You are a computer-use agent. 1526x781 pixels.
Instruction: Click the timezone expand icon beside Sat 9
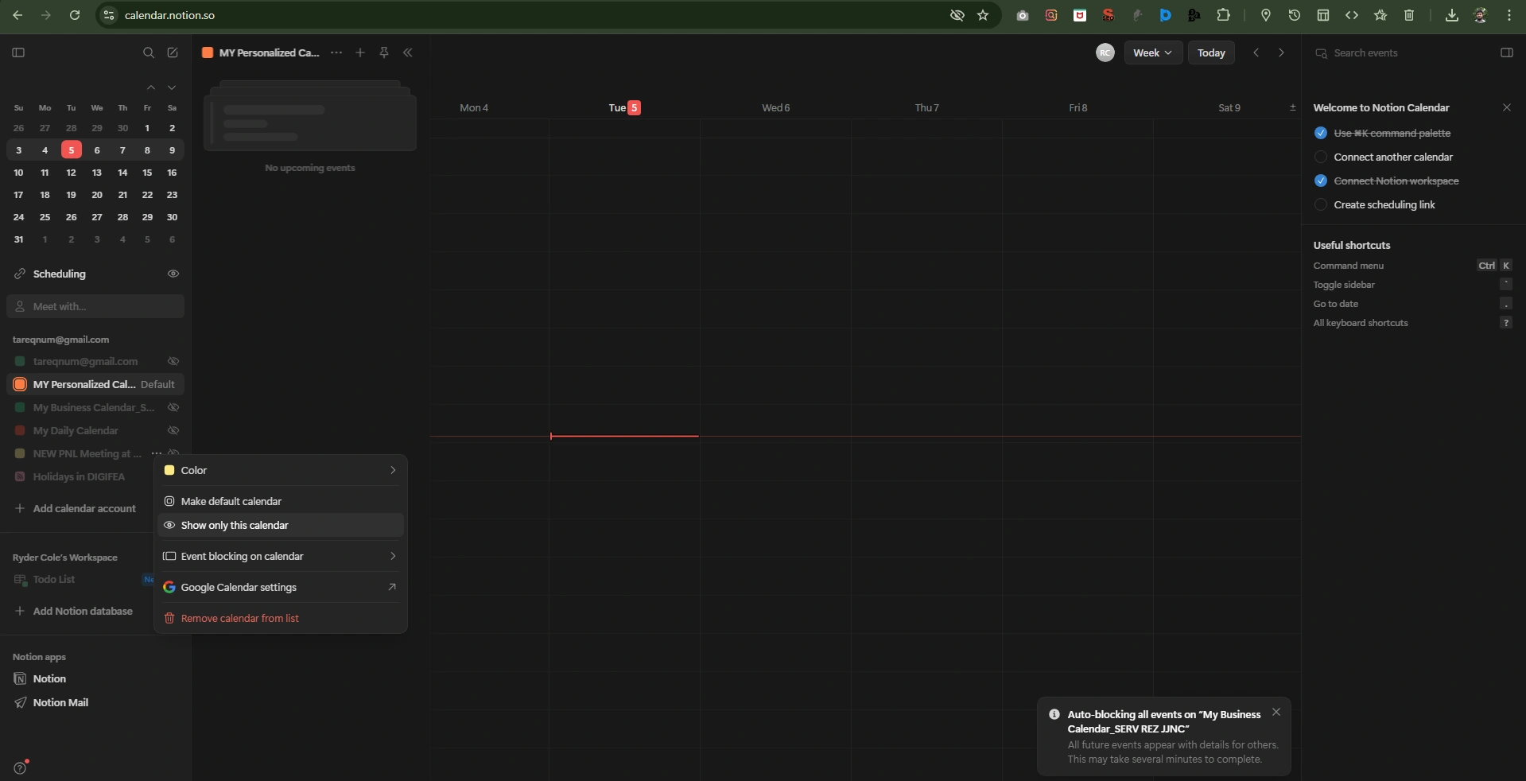[x=1292, y=107]
